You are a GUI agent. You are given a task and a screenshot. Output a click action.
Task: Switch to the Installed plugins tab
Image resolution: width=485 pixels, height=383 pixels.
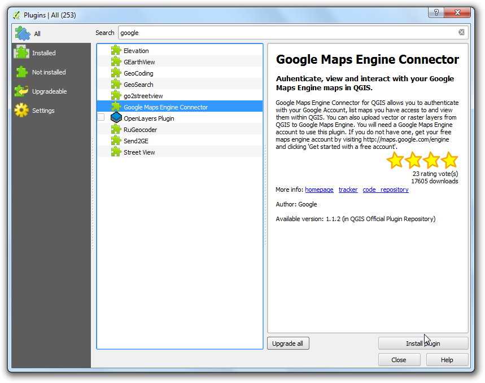[x=43, y=53]
